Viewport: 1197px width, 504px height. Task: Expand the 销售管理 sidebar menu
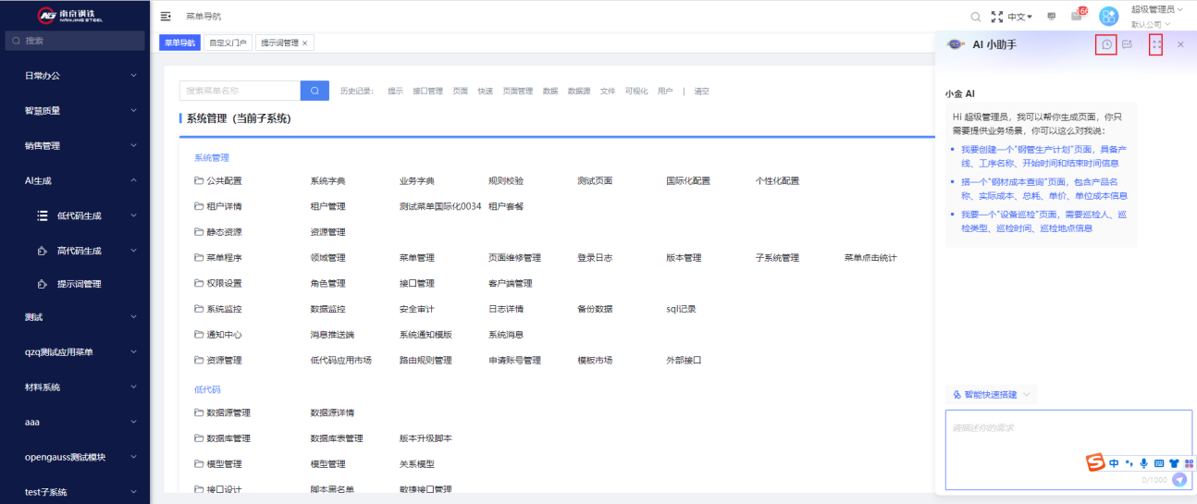tap(75, 145)
